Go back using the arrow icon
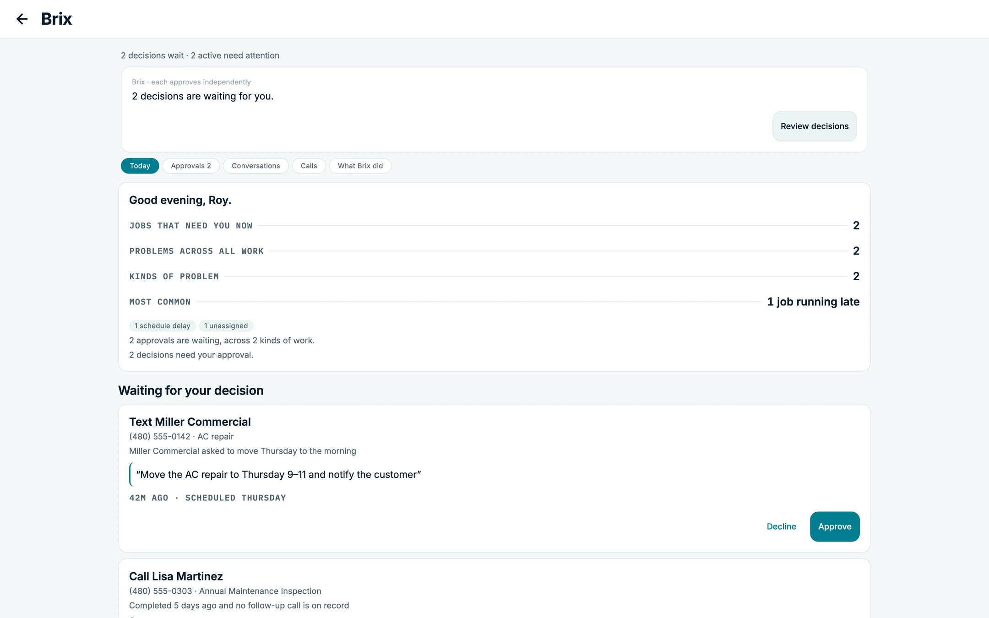The width and height of the screenshot is (989, 618). (22, 19)
